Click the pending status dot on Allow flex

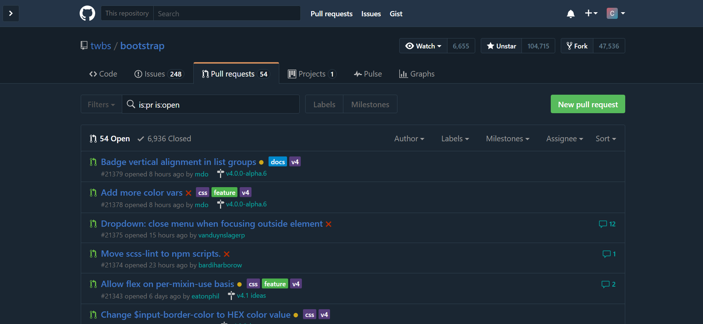pos(239,284)
